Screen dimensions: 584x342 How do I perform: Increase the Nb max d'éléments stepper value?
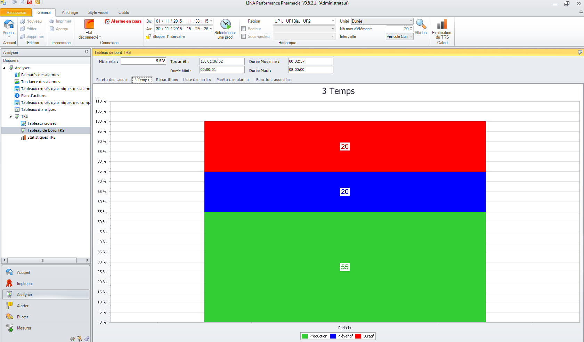(x=411, y=27)
